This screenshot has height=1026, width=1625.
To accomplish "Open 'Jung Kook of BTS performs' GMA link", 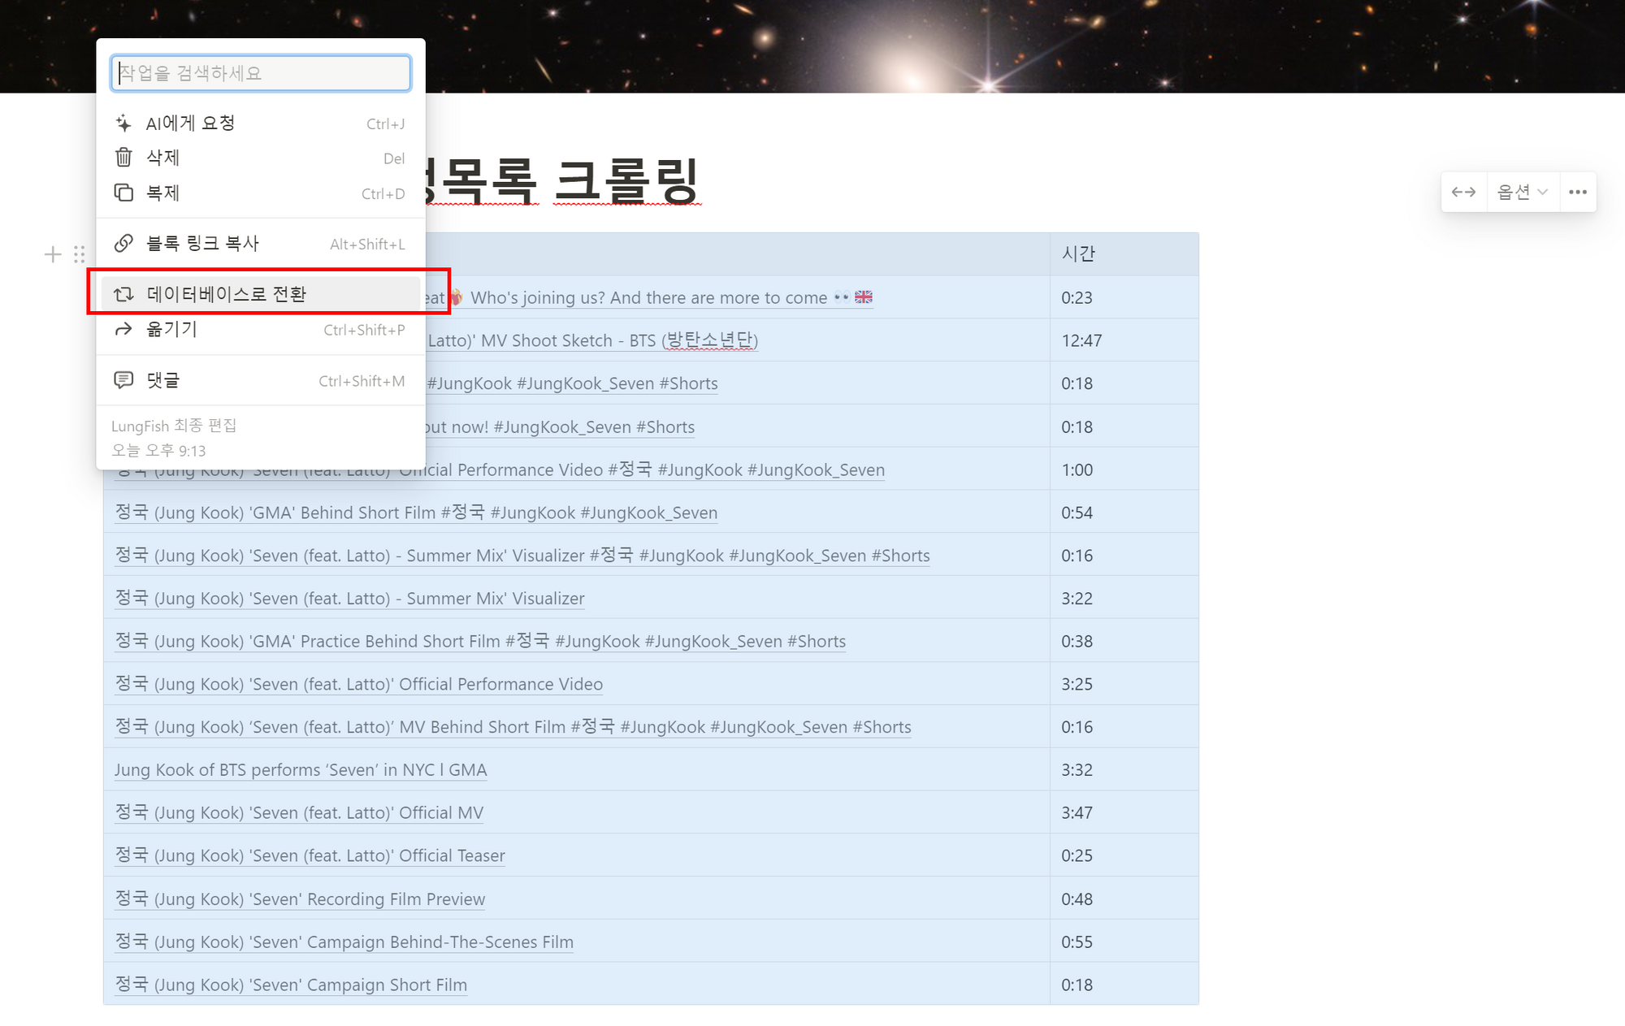I will click(301, 770).
